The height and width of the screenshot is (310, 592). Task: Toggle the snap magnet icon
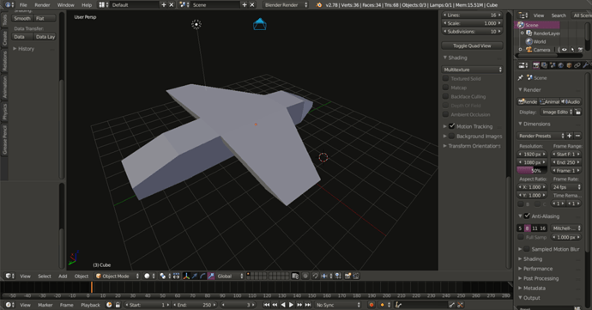pyautogui.click(x=315, y=276)
